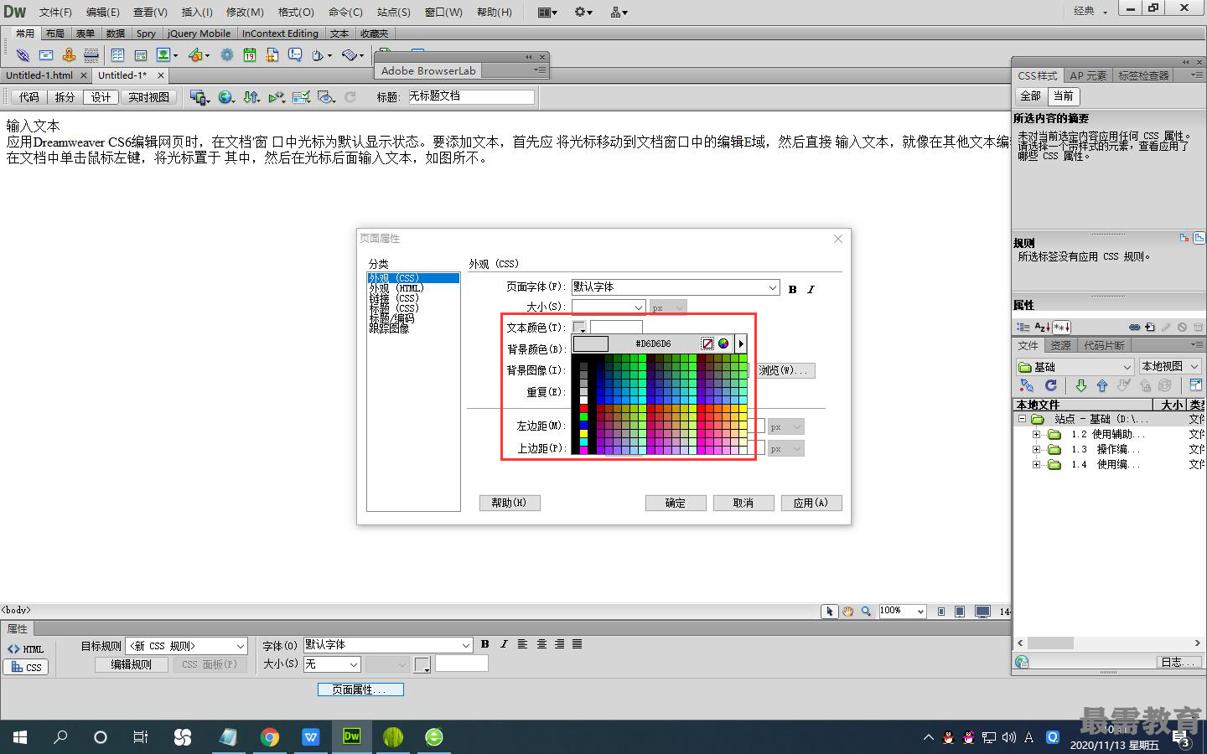Select the hand tool in status bar
Viewport: 1207px width, 754px height.
848,612
